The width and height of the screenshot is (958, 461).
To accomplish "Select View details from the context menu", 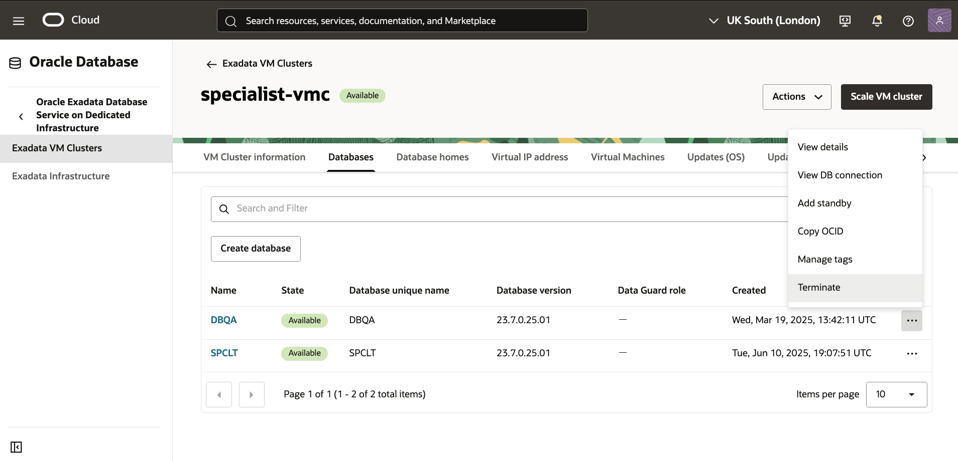I will (855, 147).
